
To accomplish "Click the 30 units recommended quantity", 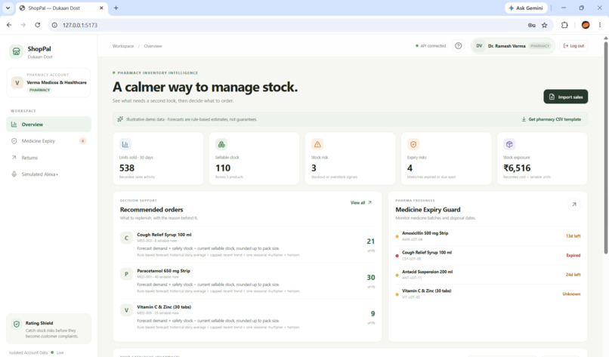I will pos(371,278).
